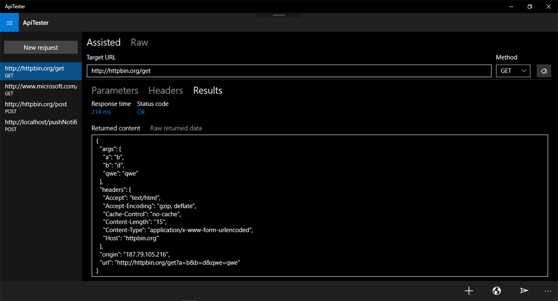Click the globe icon in bottom toolbar
558x301 pixels.
(x=496, y=291)
